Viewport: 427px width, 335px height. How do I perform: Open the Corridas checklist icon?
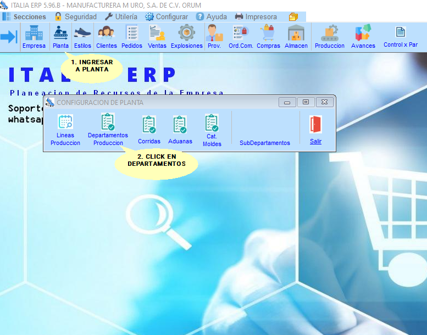click(x=149, y=124)
